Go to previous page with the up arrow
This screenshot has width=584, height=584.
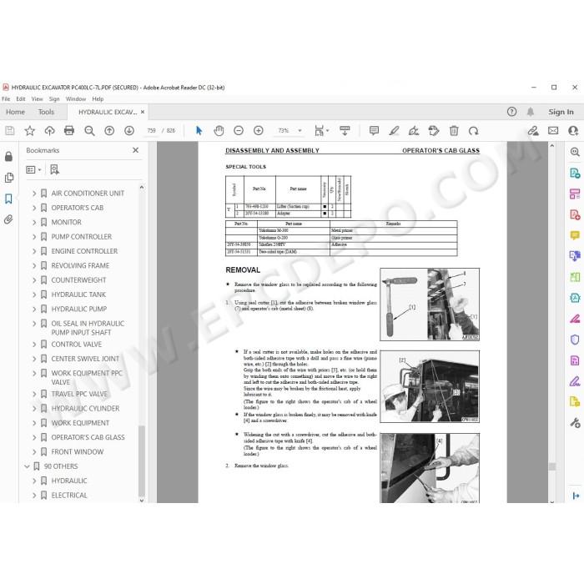pyautogui.click(x=109, y=131)
